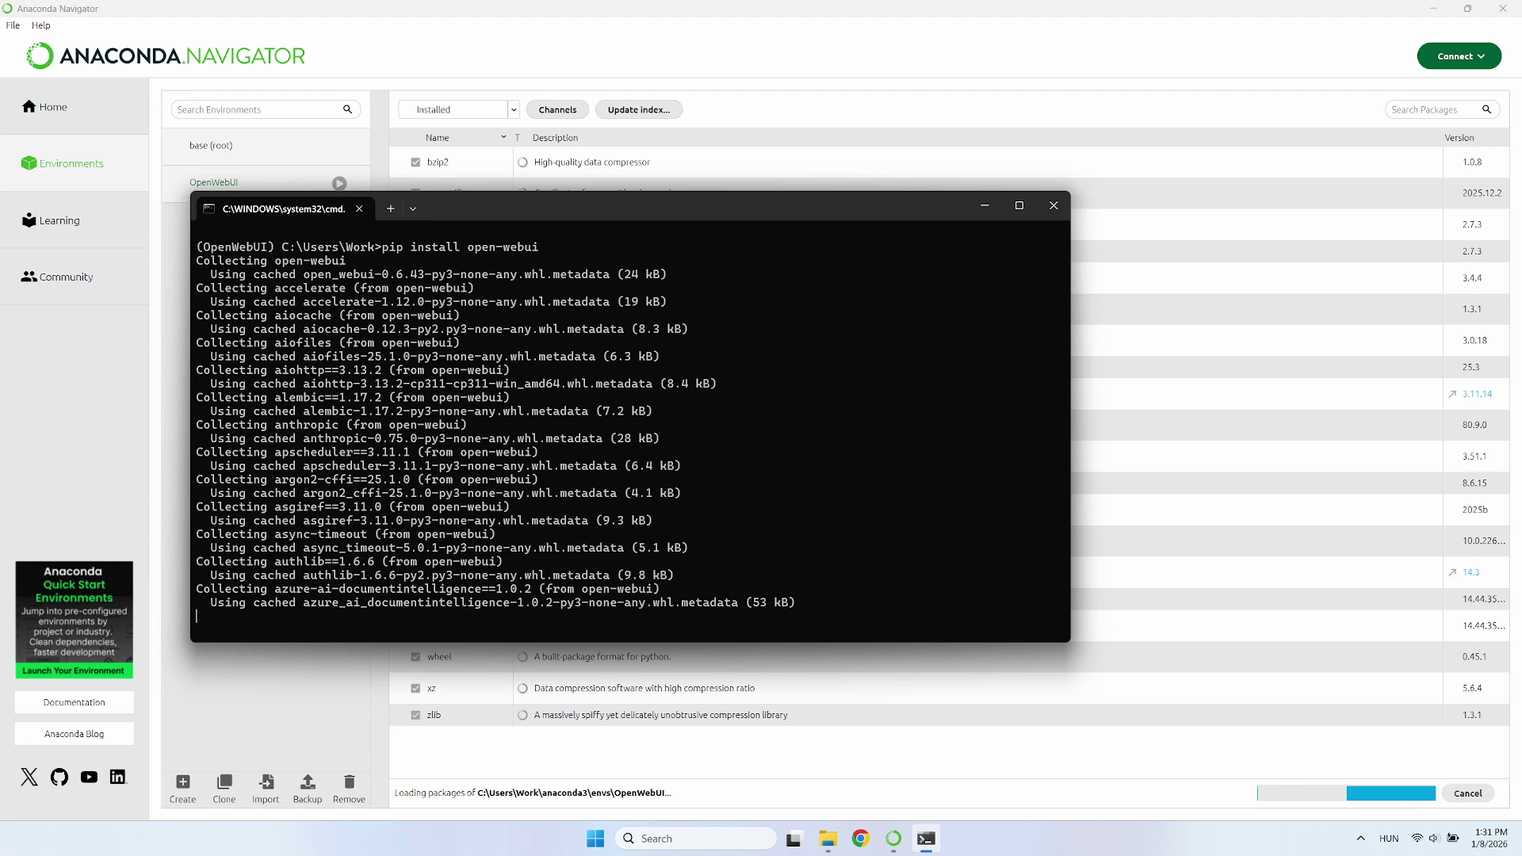
Task: Open the File menu
Action: click(x=13, y=25)
